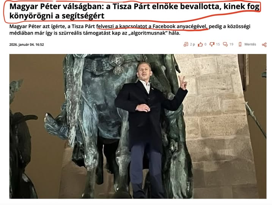The width and height of the screenshot is (272, 205).
Task: Click the comment count 19
Action: pos(231,44)
